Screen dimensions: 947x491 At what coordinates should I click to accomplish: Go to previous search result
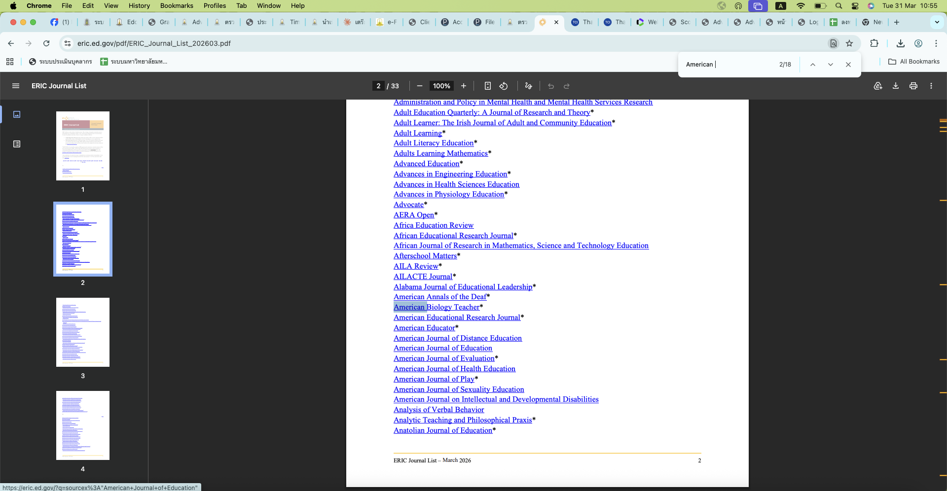click(x=813, y=65)
